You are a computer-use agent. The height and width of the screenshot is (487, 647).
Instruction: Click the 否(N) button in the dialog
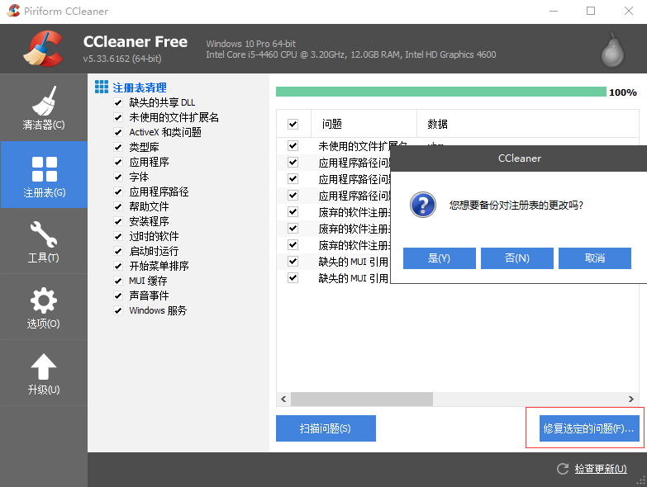[517, 258]
